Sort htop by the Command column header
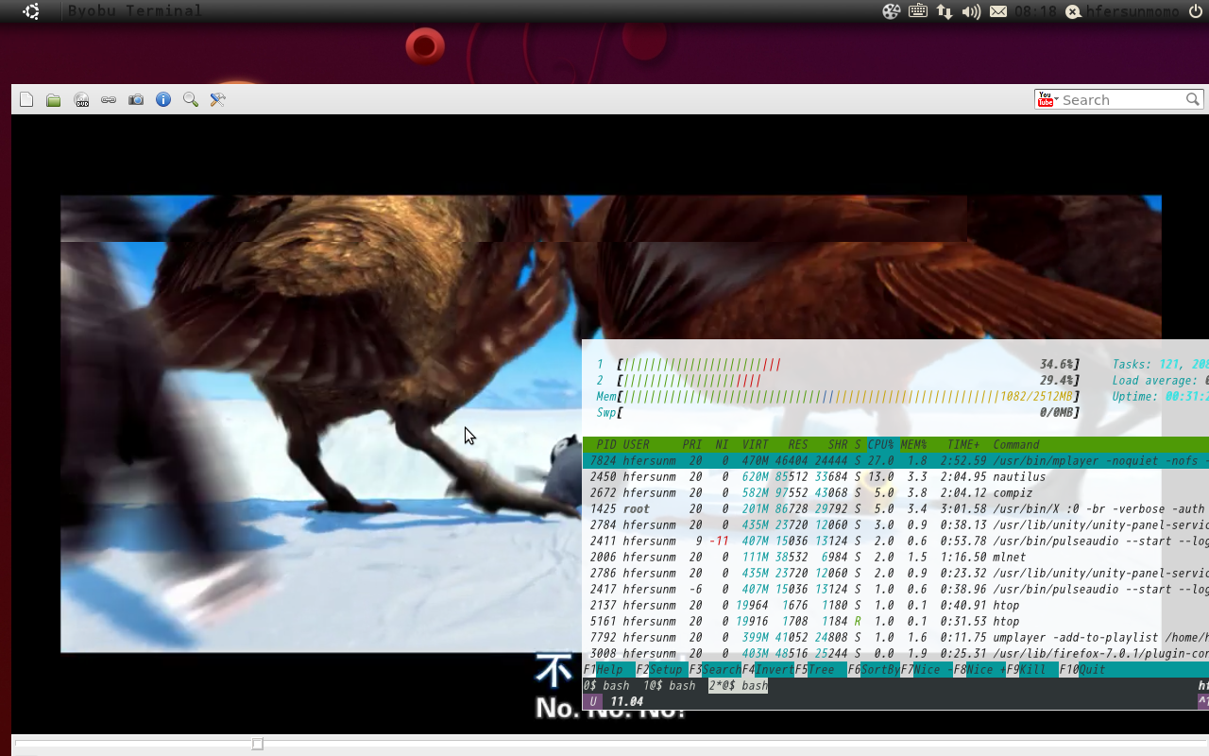The width and height of the screenshot is (1209, 756). click(1016, 444)
